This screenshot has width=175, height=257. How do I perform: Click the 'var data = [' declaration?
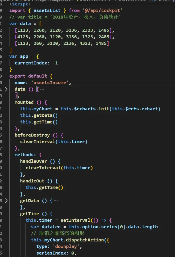(25, 23)
